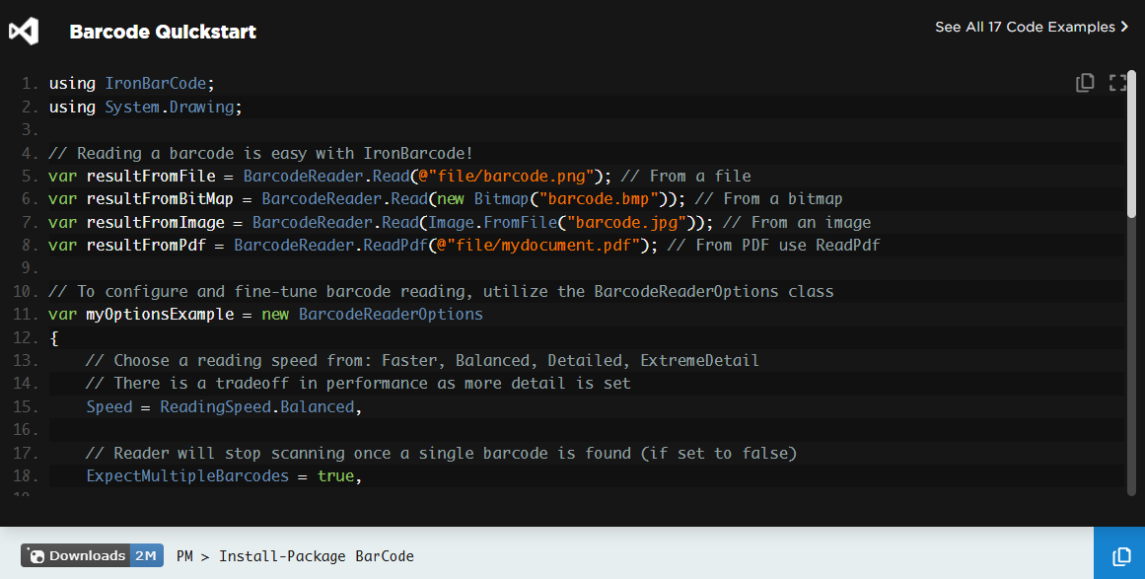Click the chevron after Code Examples
Viewport: 1145px width, 579px height.
(x=1124, y=27)
